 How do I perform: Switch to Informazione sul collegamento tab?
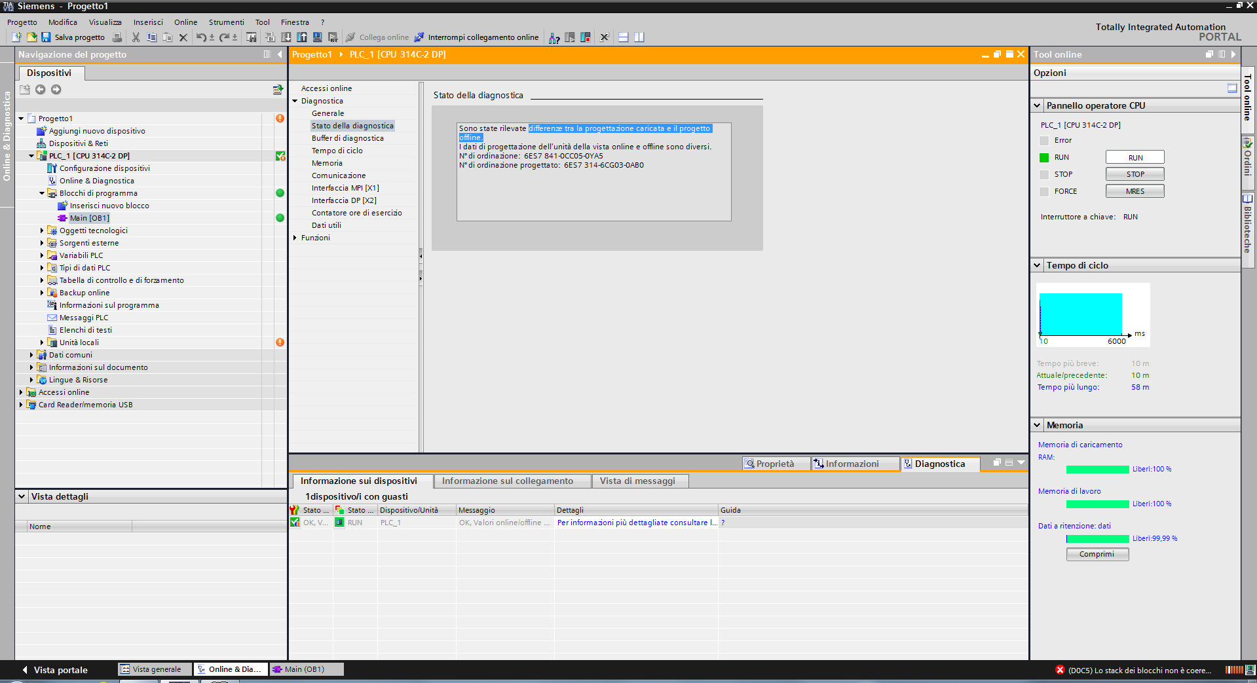[507, 481]
